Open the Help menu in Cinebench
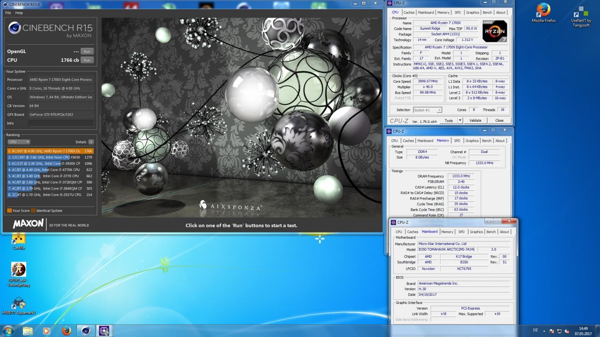Image resolution: width=600 pixels, height=337 pixels. [19, 13]
